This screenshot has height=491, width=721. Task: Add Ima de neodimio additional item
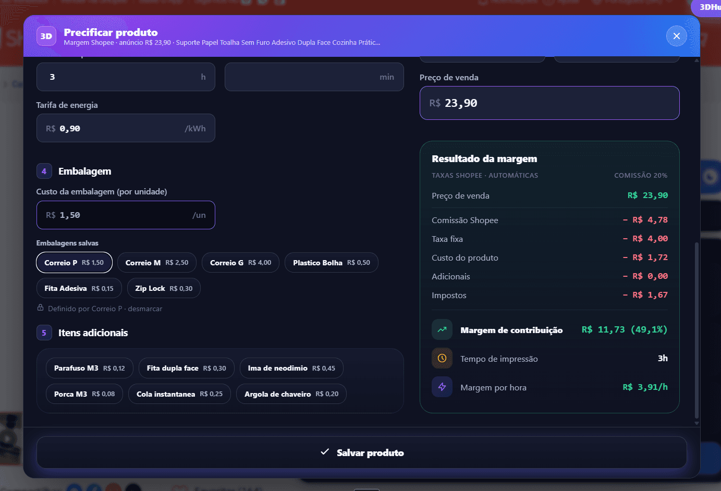(291, 368)
